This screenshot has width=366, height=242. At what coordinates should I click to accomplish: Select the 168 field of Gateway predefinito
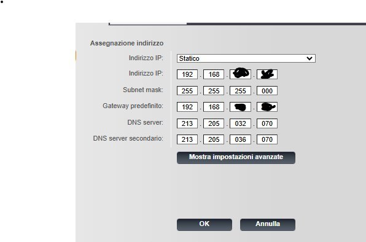[214, 107]
